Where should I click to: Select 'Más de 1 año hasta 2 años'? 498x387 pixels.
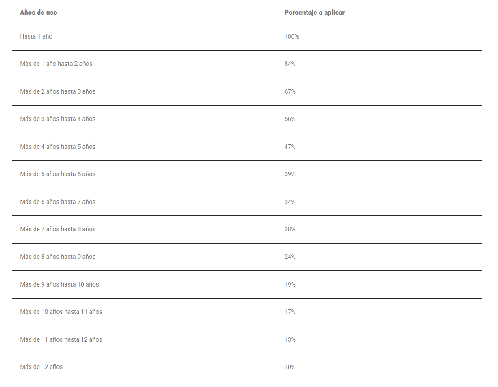(x=56, y=64)
